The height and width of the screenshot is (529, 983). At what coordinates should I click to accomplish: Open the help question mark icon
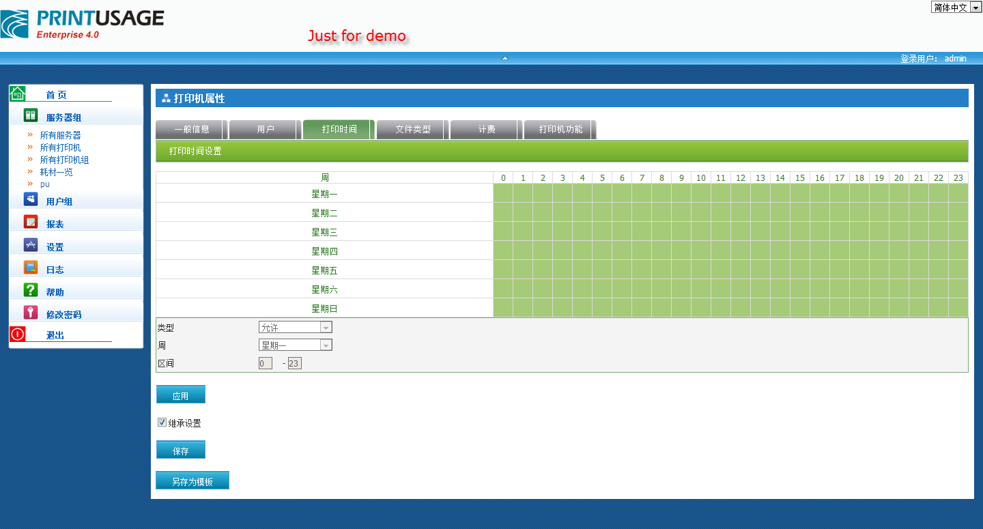[31, 290]
